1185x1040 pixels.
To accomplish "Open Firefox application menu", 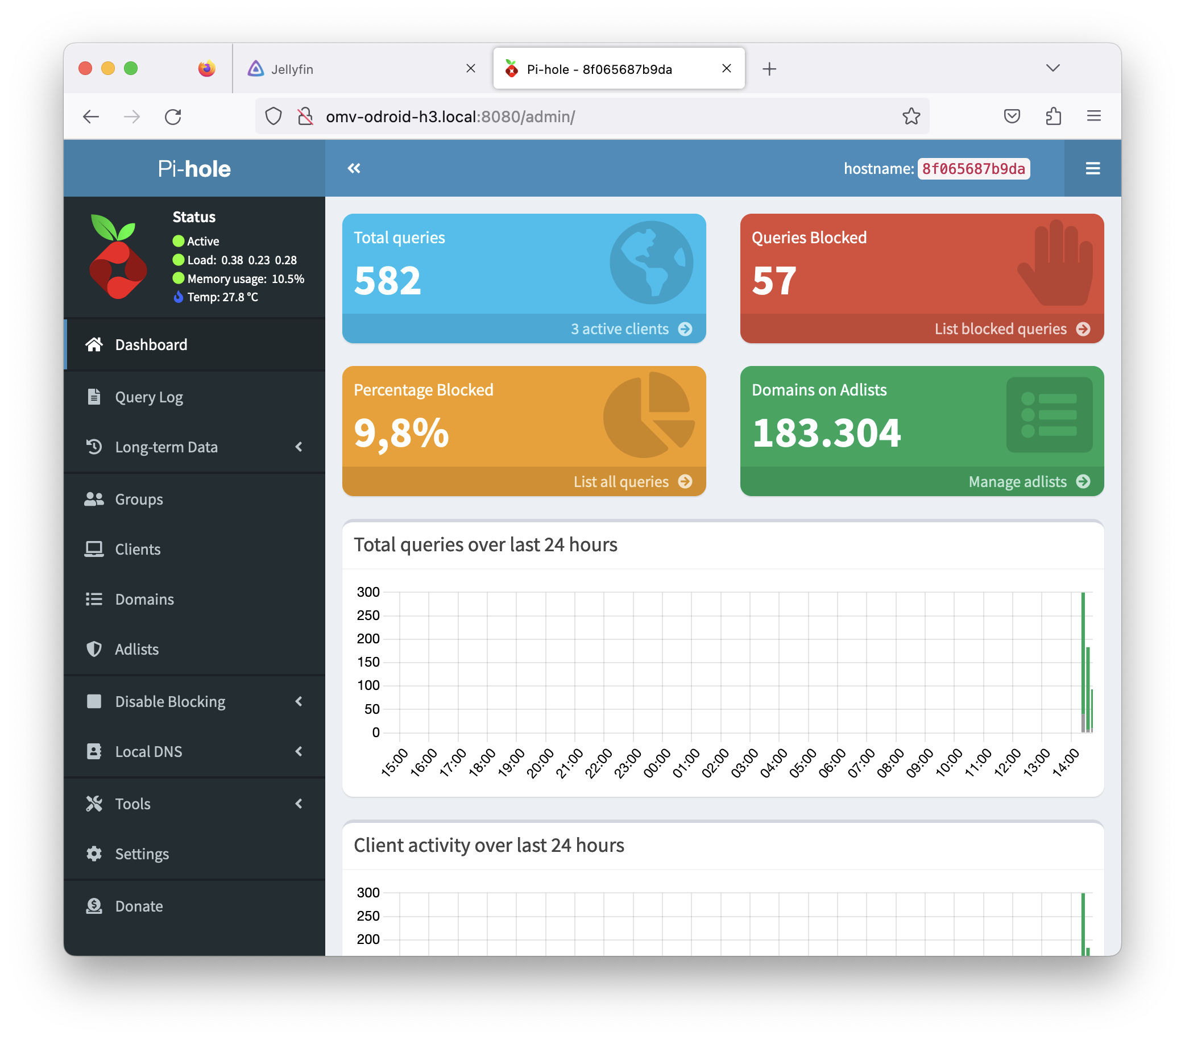I will click(x=1093, y=117).
